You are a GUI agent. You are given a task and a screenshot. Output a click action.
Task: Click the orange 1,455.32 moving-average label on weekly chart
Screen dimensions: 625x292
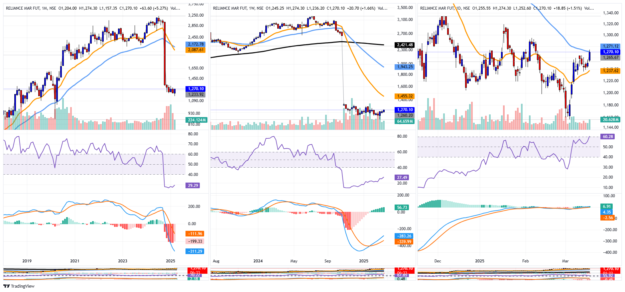(x=405, y=96)
